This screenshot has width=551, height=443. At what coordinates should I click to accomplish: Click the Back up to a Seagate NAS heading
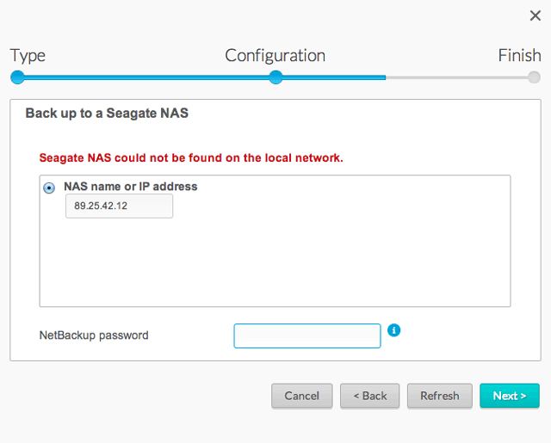[x=107, y=113]
